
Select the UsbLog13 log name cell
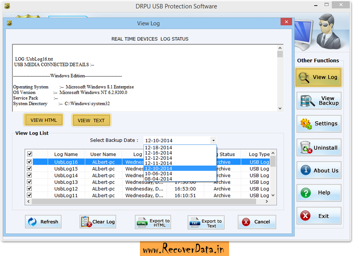click(x=66, y=182)
